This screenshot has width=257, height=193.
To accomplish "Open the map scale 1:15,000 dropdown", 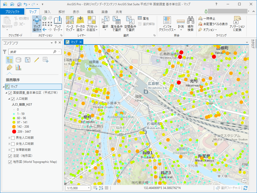I will [x=89, y=188].
